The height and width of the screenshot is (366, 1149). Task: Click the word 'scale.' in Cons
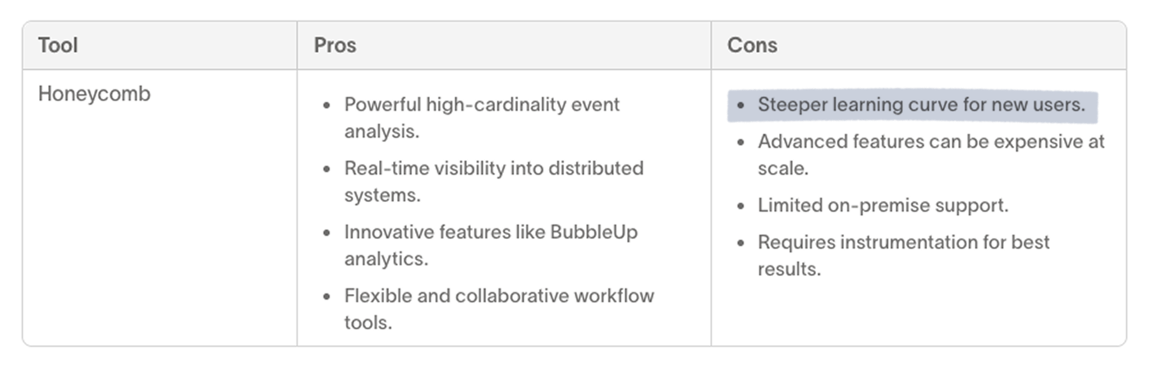coord(783,168)
